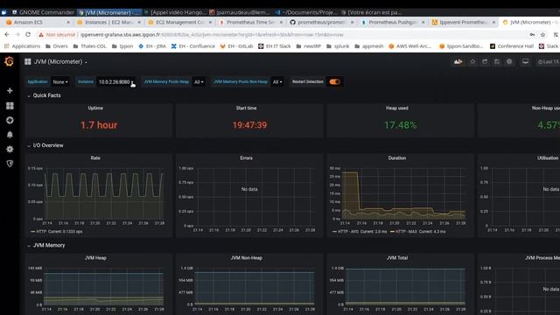This screenshot has width=560, height=315.
Task: Open the splunk bookmark folder
Action: pyautogui.click(x=338, y=46)
